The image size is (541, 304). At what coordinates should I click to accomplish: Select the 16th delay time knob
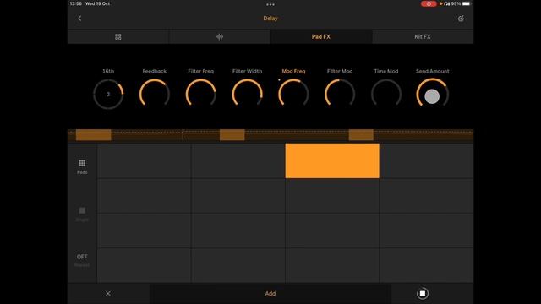(108, 94)
